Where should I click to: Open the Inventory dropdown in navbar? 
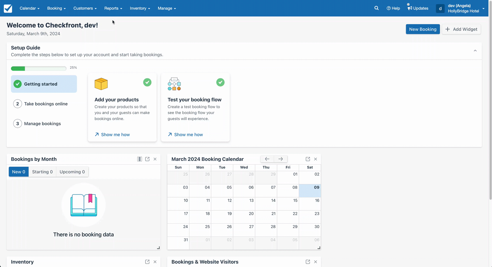140,8
